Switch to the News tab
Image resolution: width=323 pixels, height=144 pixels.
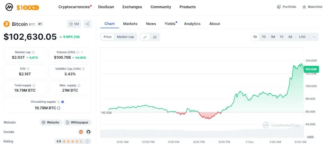point(151,24)
